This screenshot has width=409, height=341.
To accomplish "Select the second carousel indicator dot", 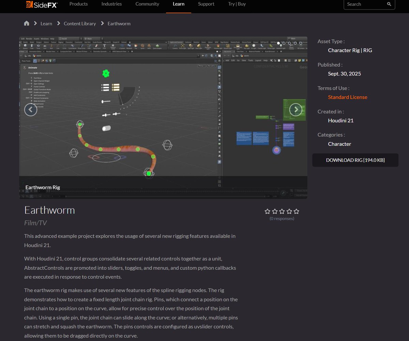I will 284,43.
